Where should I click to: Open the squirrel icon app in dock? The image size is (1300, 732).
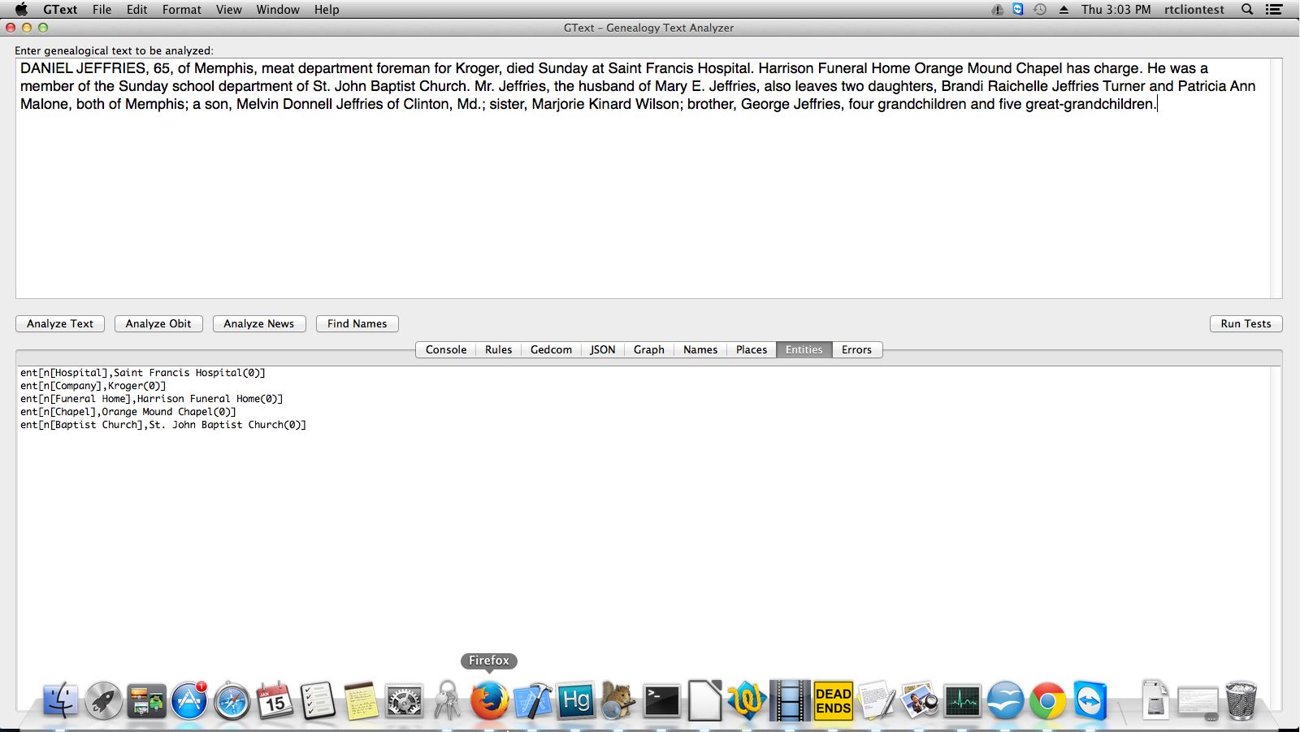click(x=618, y=700)
